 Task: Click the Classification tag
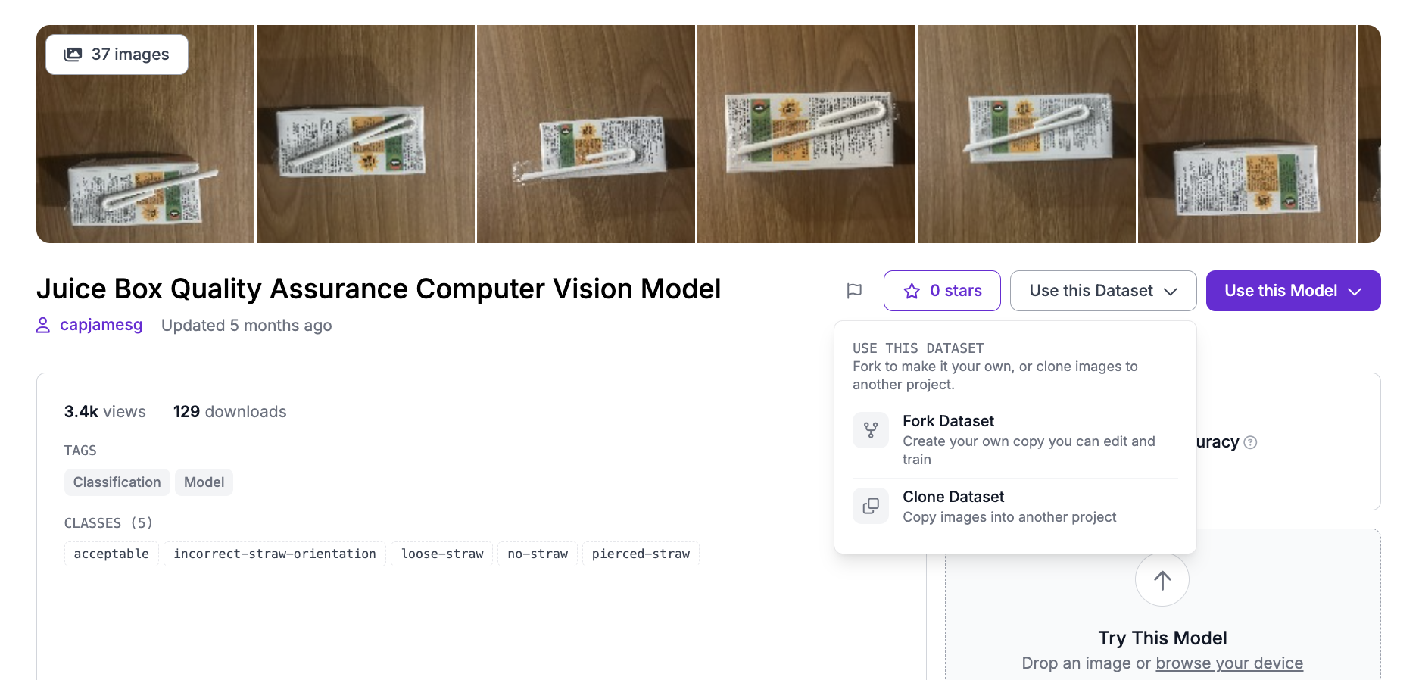pyautogui.click(x=117, y=482)
